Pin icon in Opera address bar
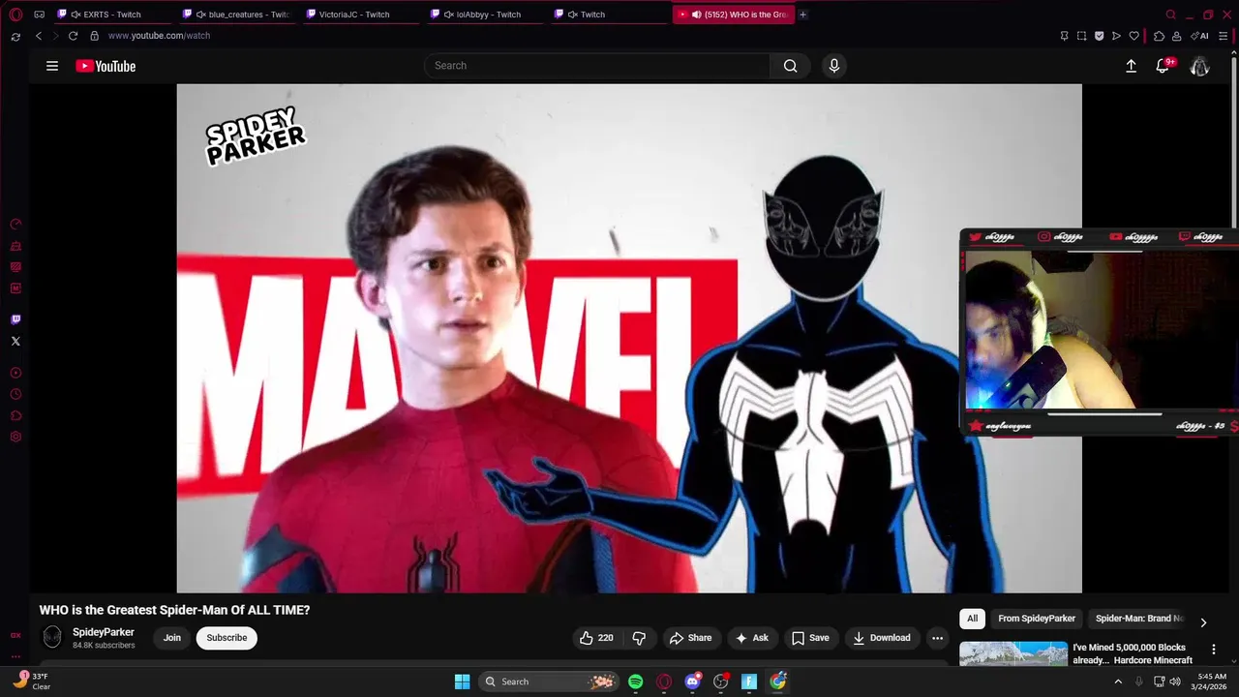1239x697 pixels. pyautogui.click(x=1064, y=36)
